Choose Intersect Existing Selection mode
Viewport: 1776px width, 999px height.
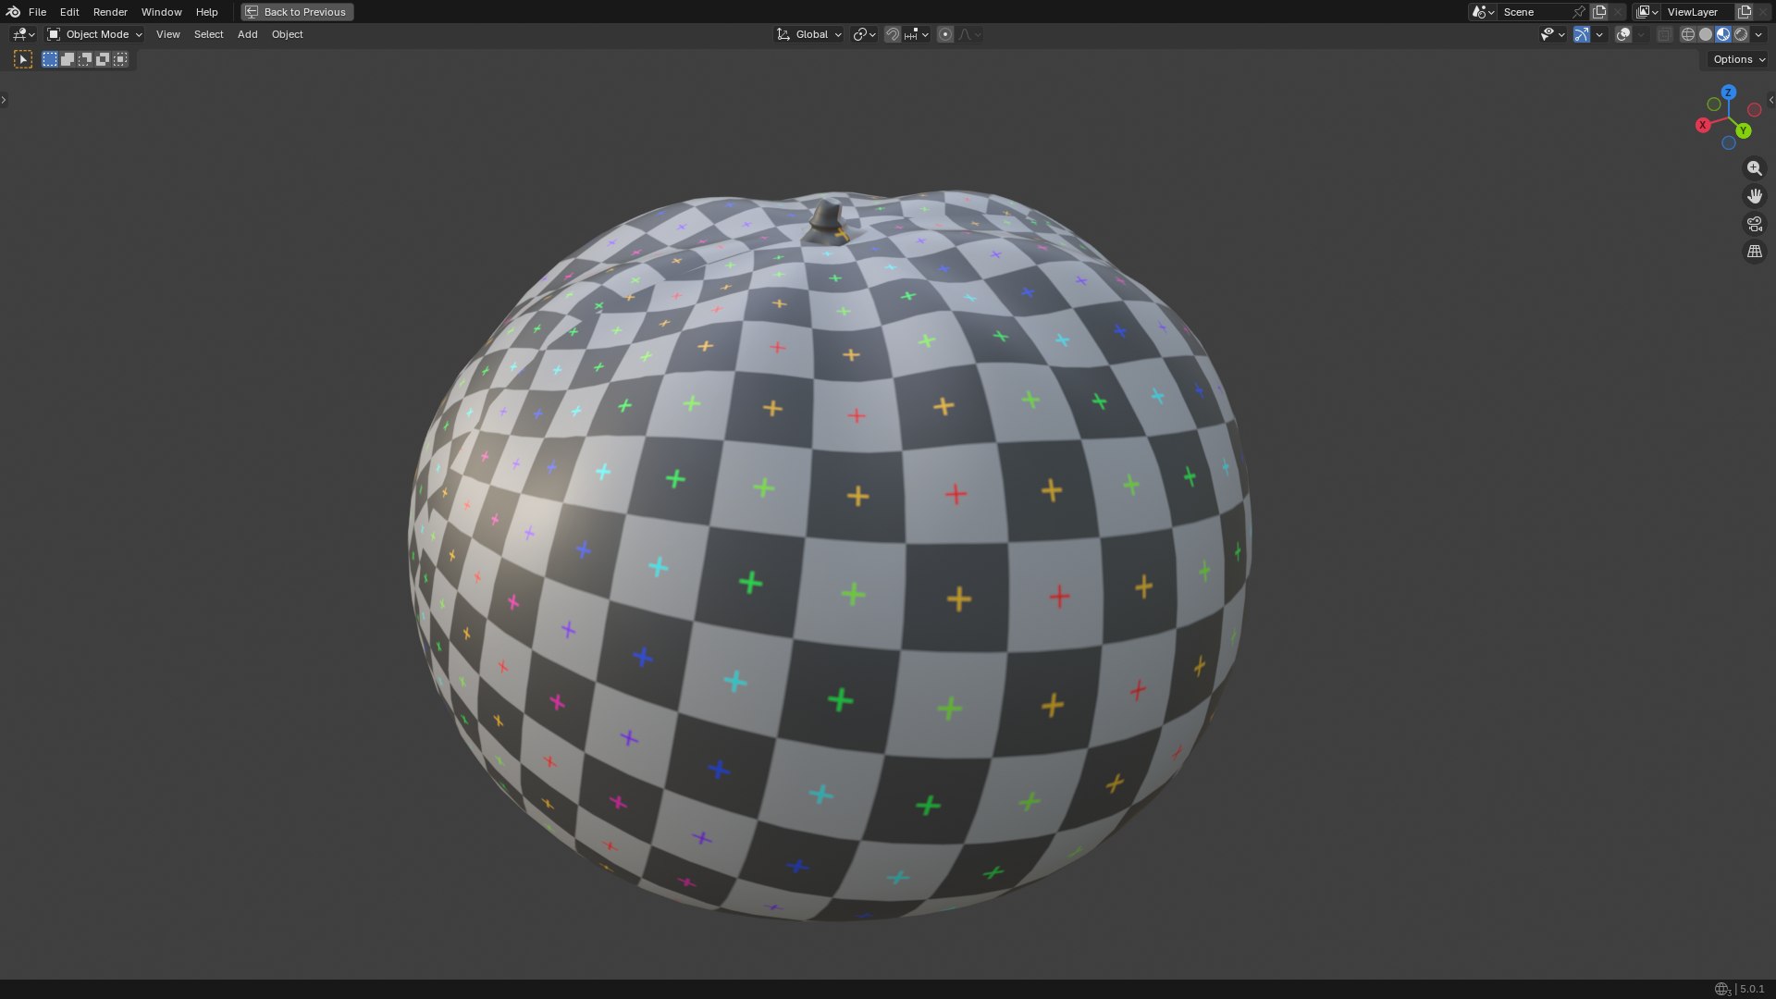click(x=120, y=59)
